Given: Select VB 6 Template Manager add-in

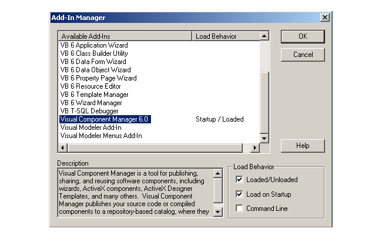Looking at the screenshot, I should [x=94, y=95].
